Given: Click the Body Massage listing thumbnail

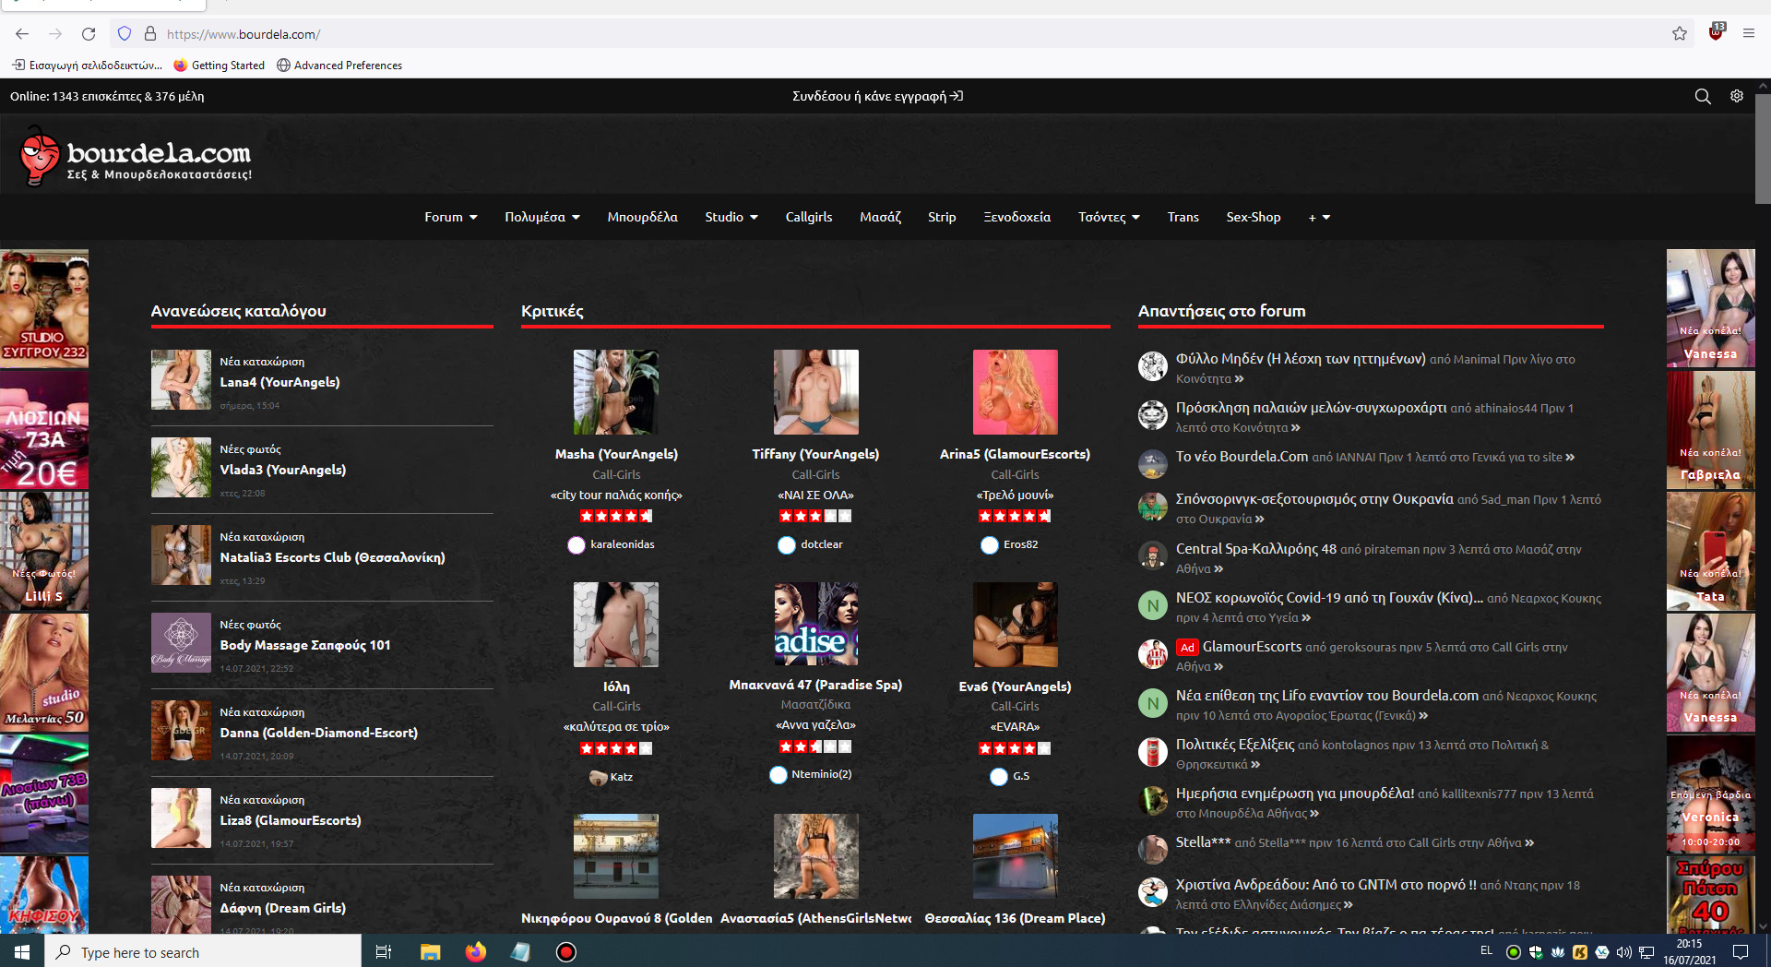Looking at the screenshot, I should tap(181, 643).
